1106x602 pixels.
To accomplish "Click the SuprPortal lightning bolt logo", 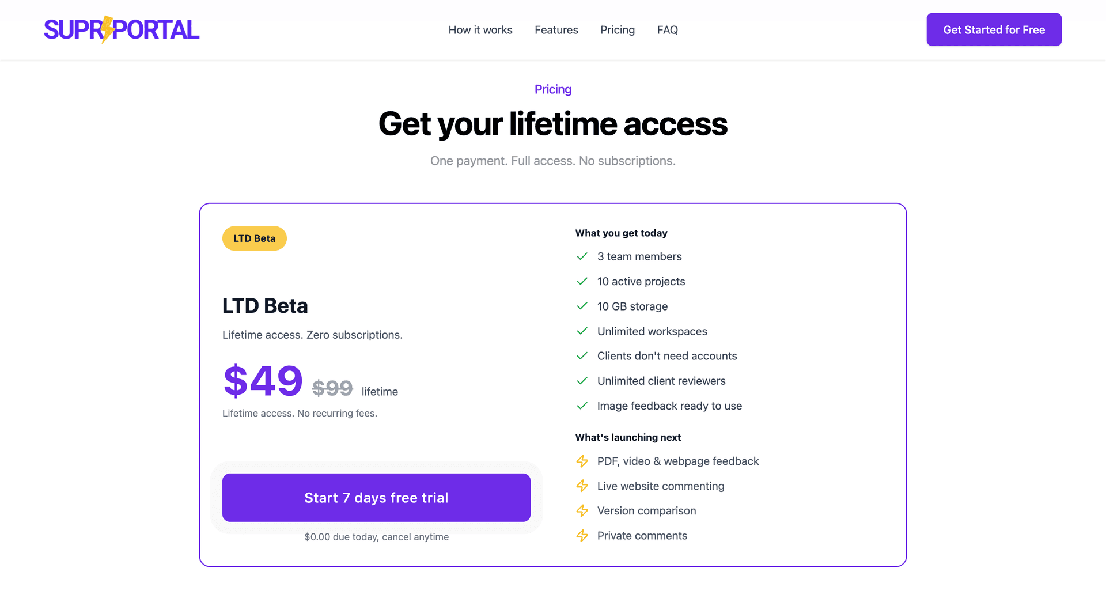I will (x=108, y=29).
